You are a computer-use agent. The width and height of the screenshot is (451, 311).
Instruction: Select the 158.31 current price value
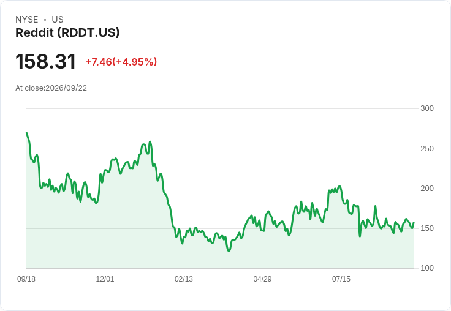point(45,61)
